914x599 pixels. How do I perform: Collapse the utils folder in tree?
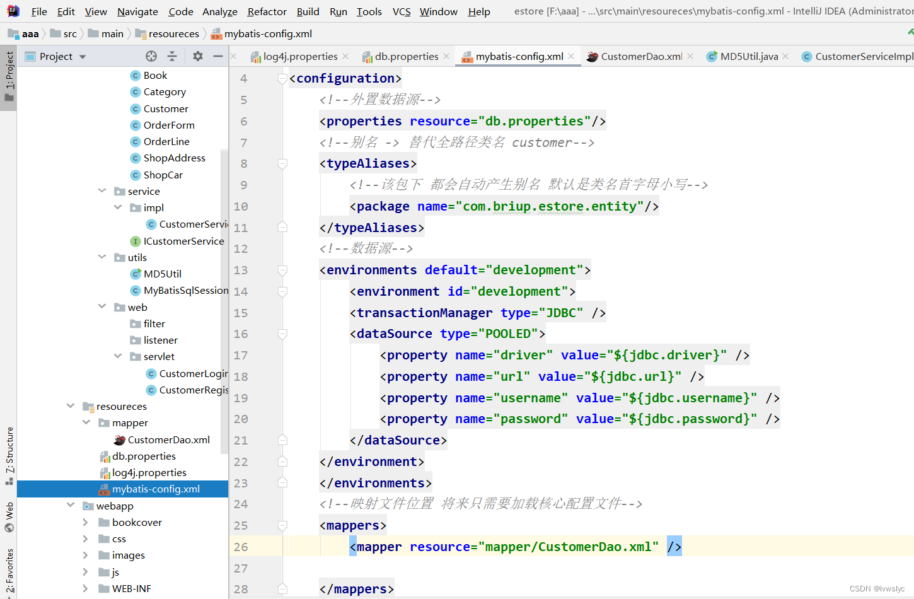pyautogui.click(x=102, y=257)
